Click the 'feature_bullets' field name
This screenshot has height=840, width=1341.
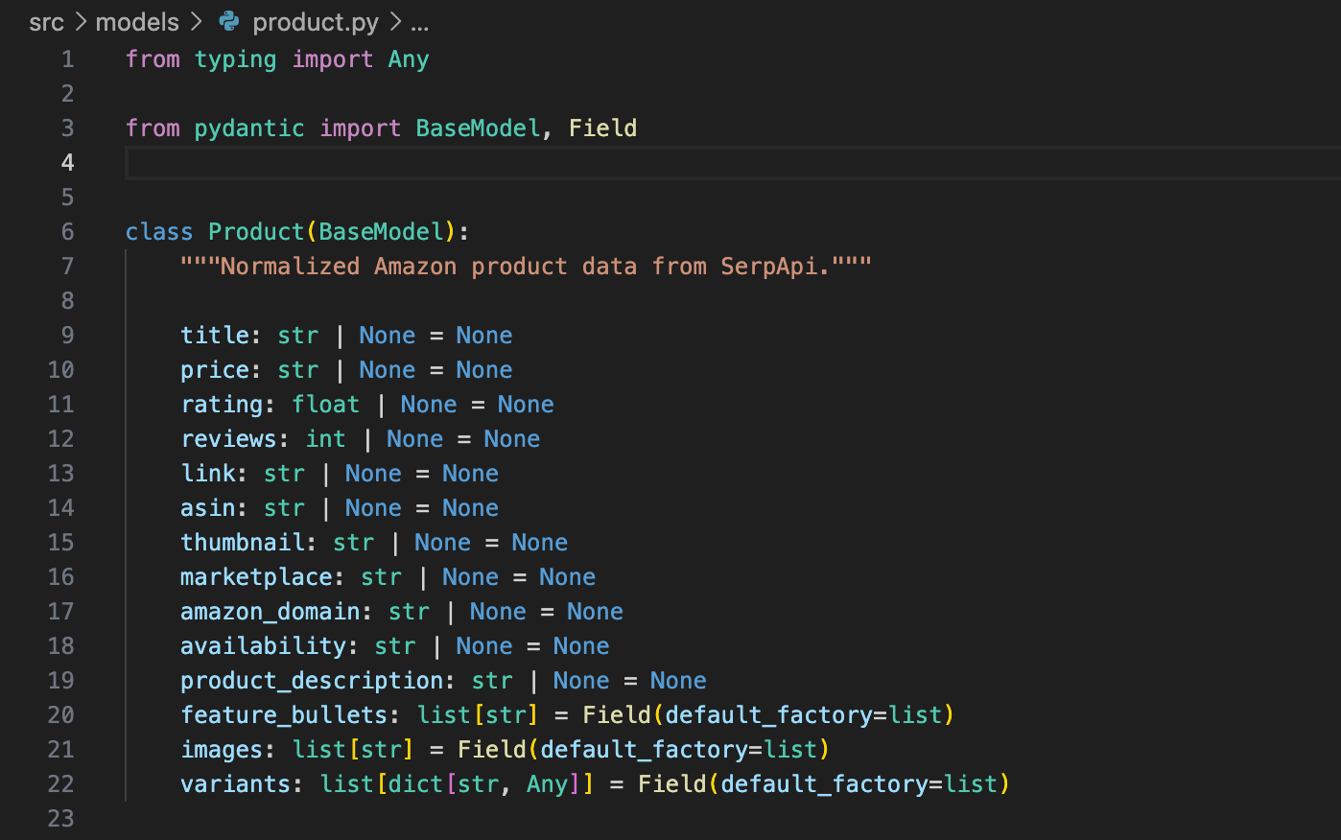coord(284,715)
